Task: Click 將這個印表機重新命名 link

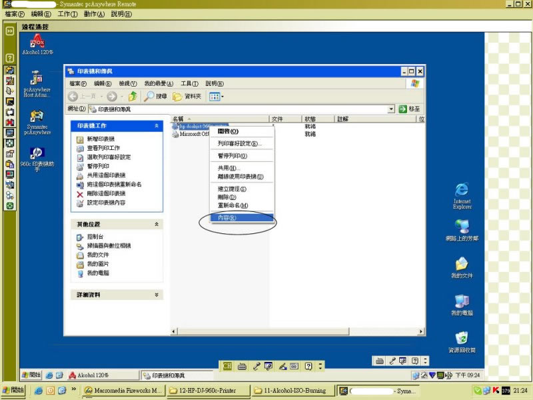Action: [114, 185]
